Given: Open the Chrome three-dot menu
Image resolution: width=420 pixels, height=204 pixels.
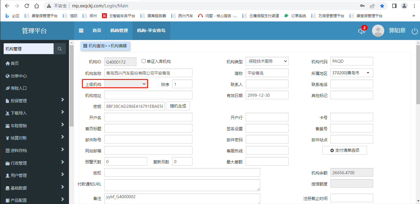Looking at the screenshot, I should (x=414, y=6).
